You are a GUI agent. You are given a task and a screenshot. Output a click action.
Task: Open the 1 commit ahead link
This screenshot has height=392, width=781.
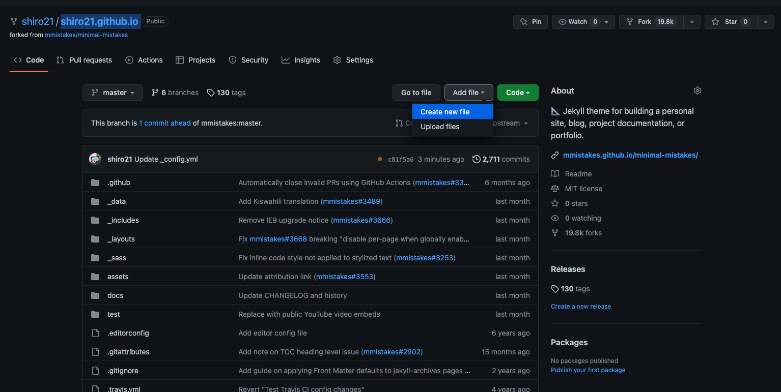pos(165,123)
